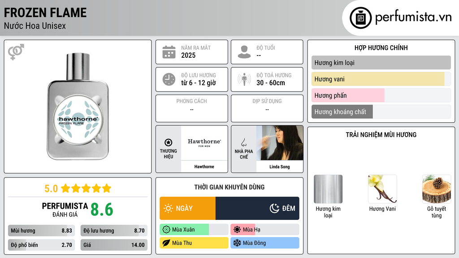Click the Hương vani accord bar
The width and height of the screenshot is (459, 258).
pyautogui.click(x=381, y=79)
